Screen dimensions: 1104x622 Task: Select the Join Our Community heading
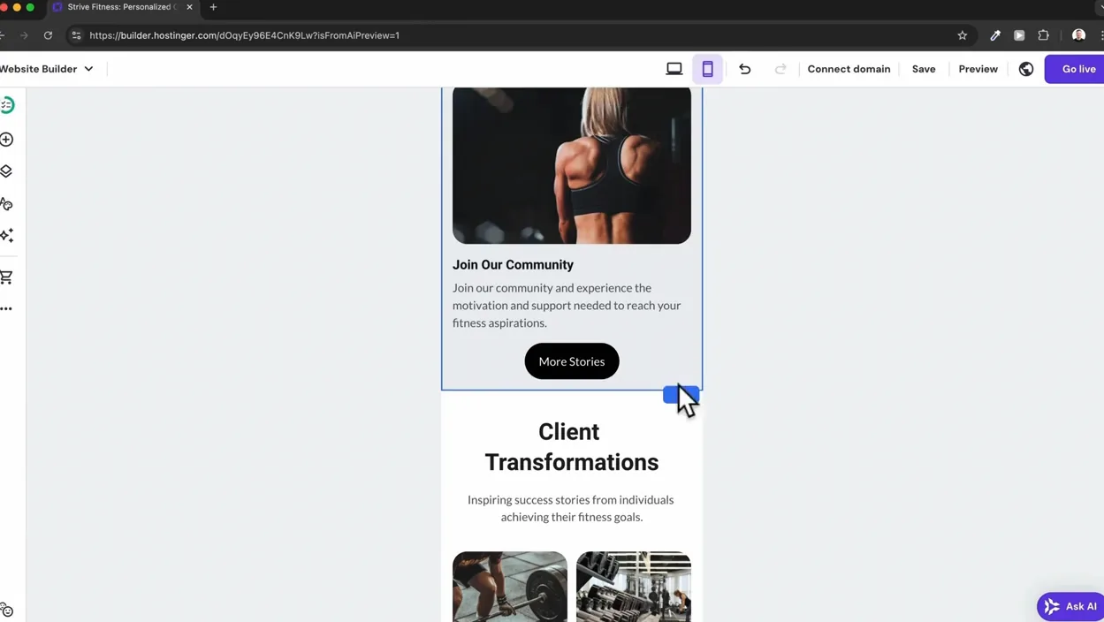(x=513, y=264)
